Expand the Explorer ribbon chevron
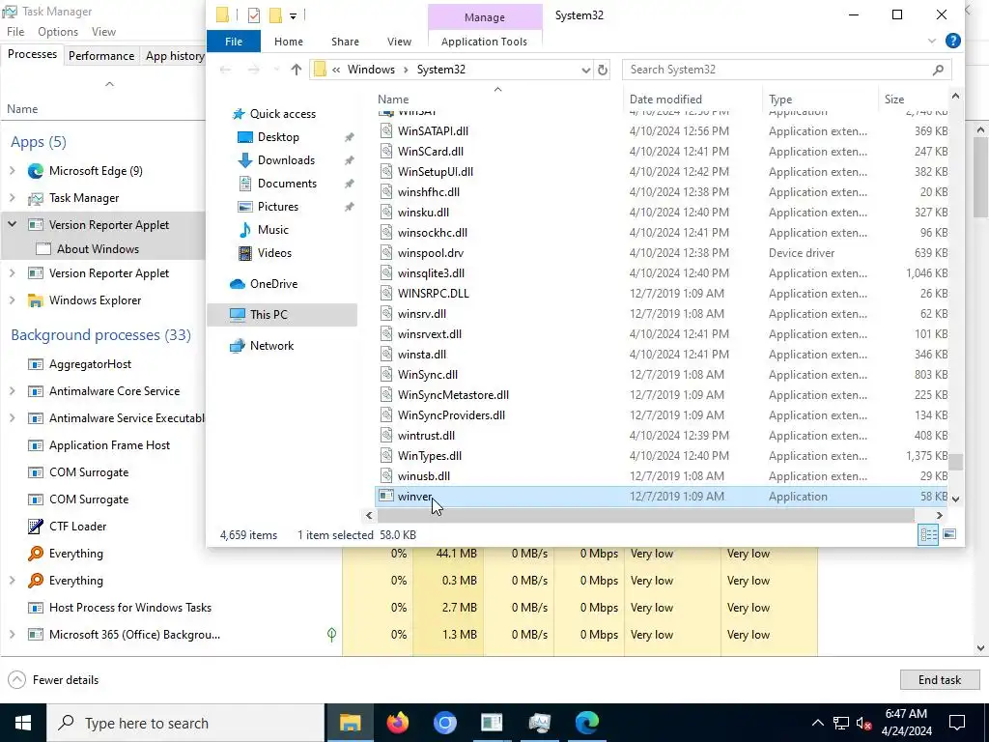The height and width of the screenshot is (742, 989). (x=932, y=41)
